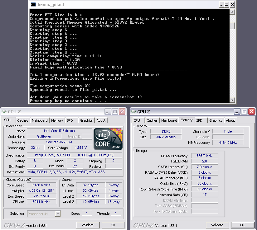Viewport: 257px width, 230px height.
Task: Click the Code Name field Gulftown
Action: tap(44, 136)
